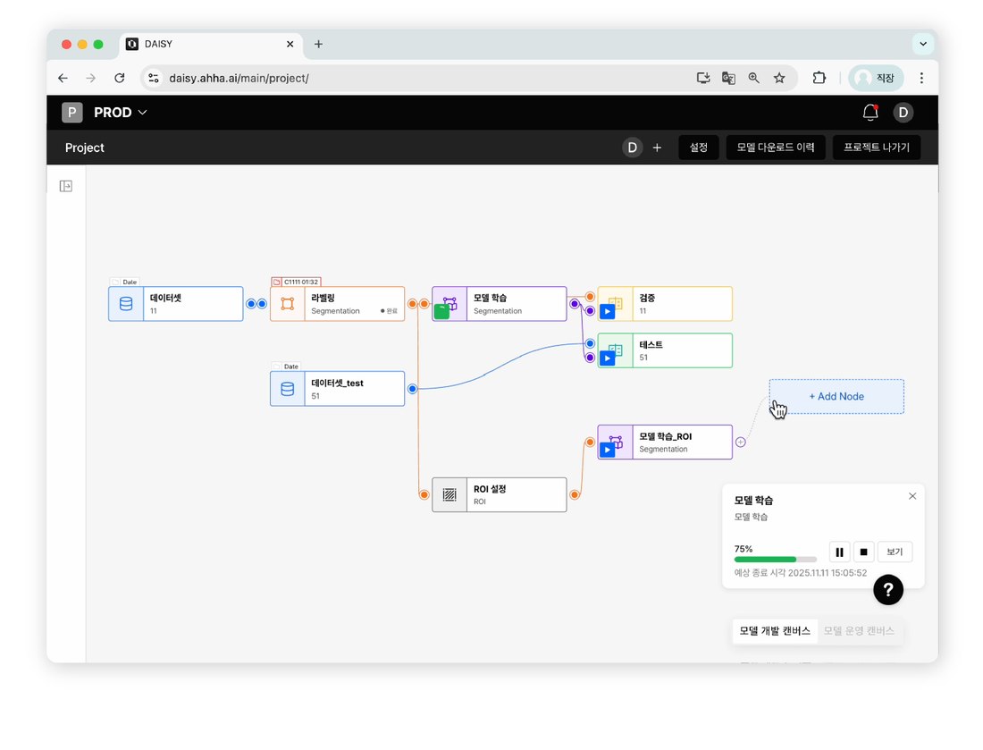This screenshot has height=750, width=983.
Task: Click the 설정 button
Action: pyautogui.click(x=699, y=147)
